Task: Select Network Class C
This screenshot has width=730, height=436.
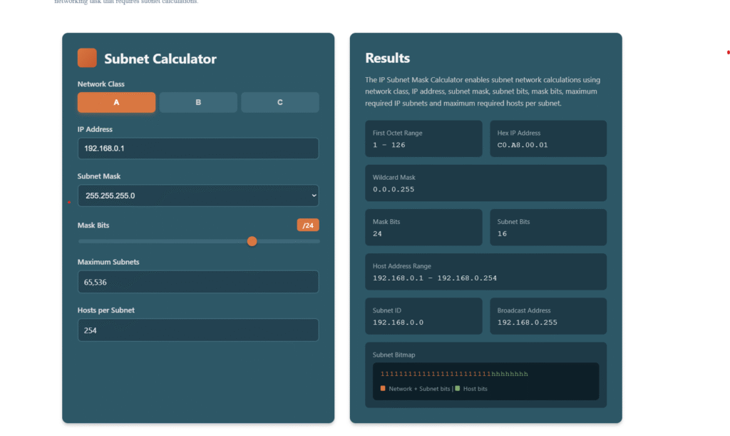Action: (279, 102)
